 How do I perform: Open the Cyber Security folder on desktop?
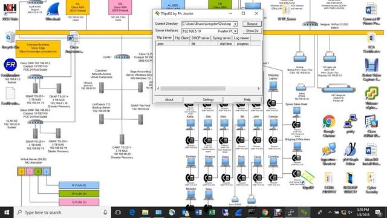tap(371, 182)
